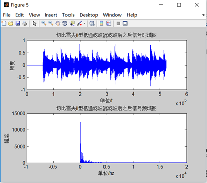Click the Figure 5 title text
The width and height of the screenshot is (207, 183).
click(x=20, y=5)
